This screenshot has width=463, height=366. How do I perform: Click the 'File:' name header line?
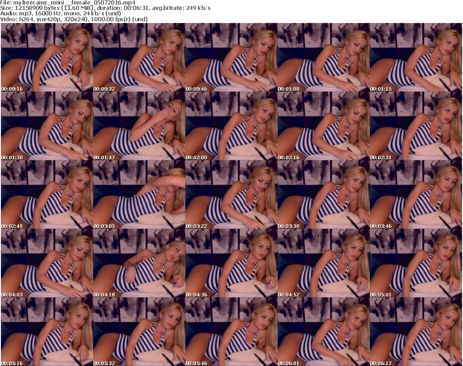pos(68,3)
